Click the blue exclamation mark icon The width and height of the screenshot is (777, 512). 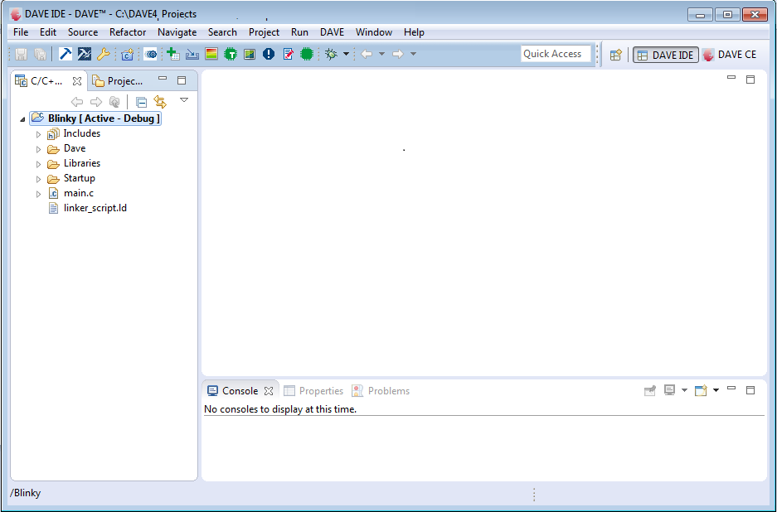pos(269,54)
